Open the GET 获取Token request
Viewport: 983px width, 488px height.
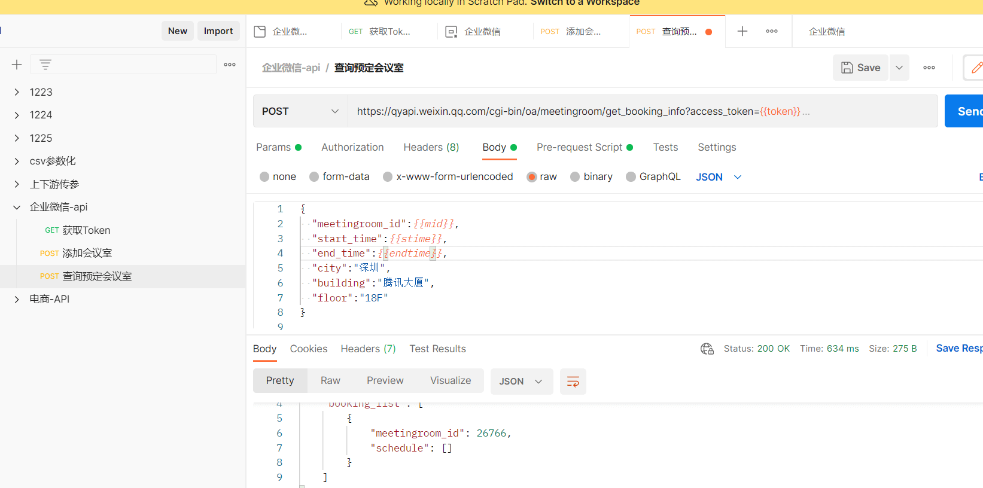pyautogui.click(x=123, y=230)
